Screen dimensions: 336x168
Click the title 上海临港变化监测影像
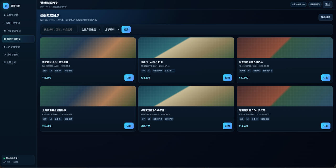(x=54, y=110)
